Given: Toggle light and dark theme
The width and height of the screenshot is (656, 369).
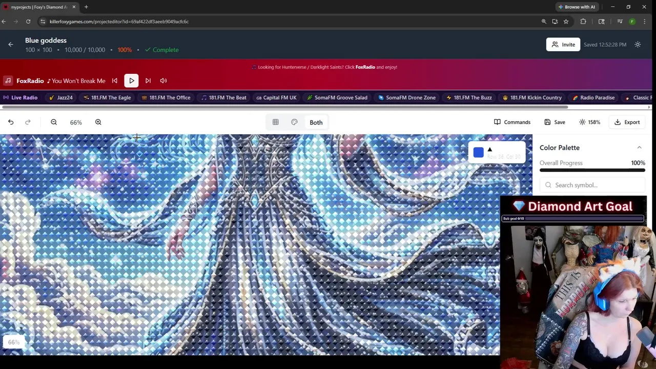Looking at the screenshot, I should tap(638, 45).
